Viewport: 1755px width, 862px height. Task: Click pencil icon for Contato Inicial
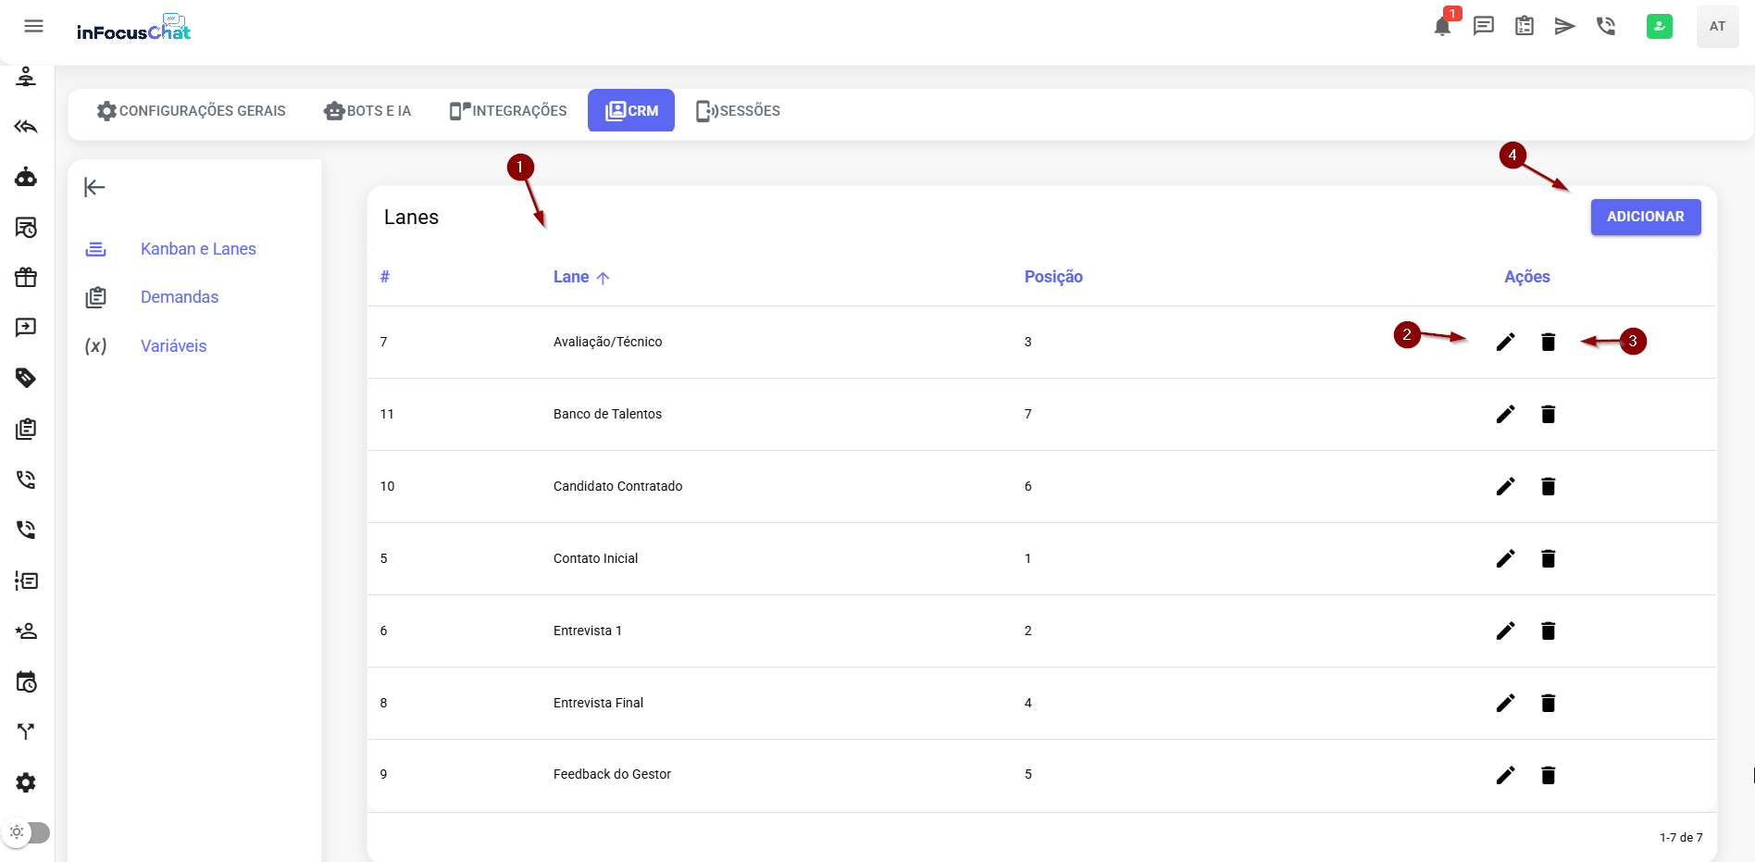click(x=1505, y=558)
